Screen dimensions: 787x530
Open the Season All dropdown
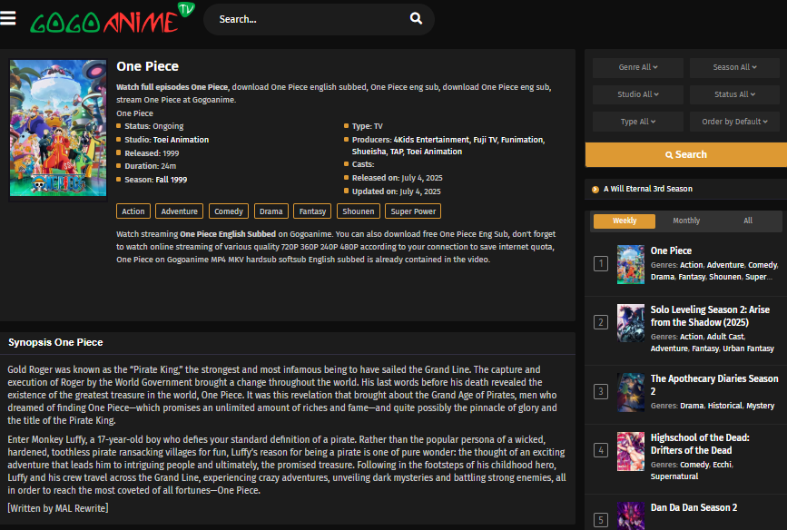[734, 67]
